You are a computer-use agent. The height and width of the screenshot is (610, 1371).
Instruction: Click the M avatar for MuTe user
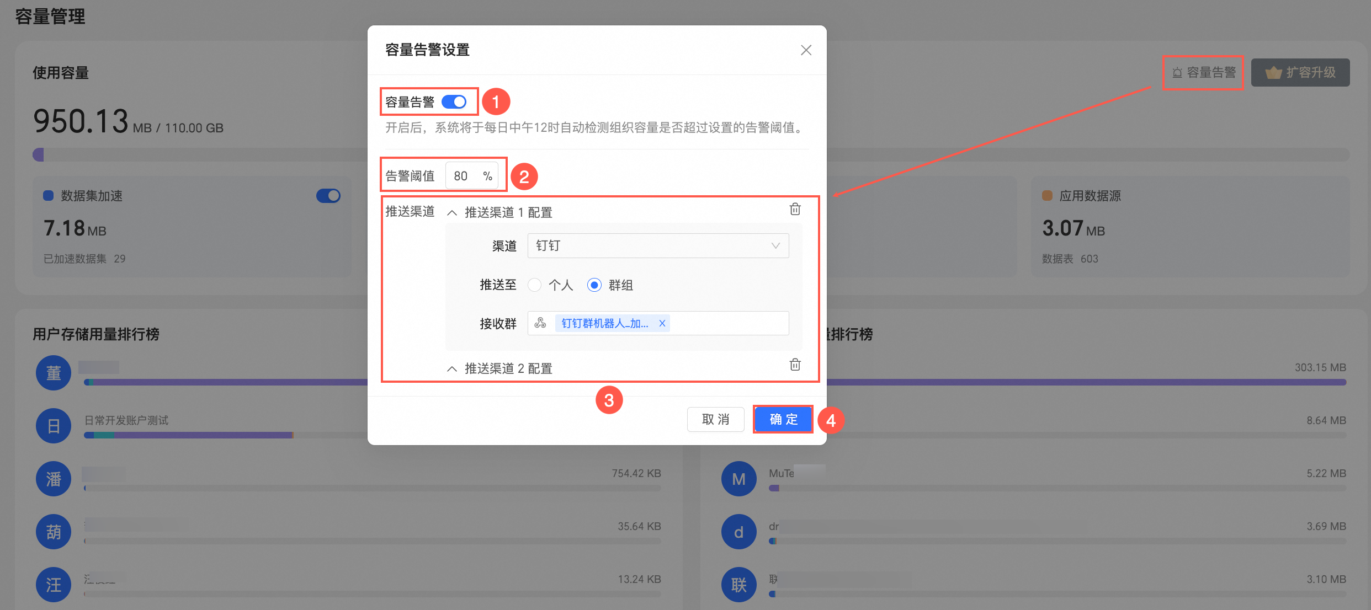(738, 479)
